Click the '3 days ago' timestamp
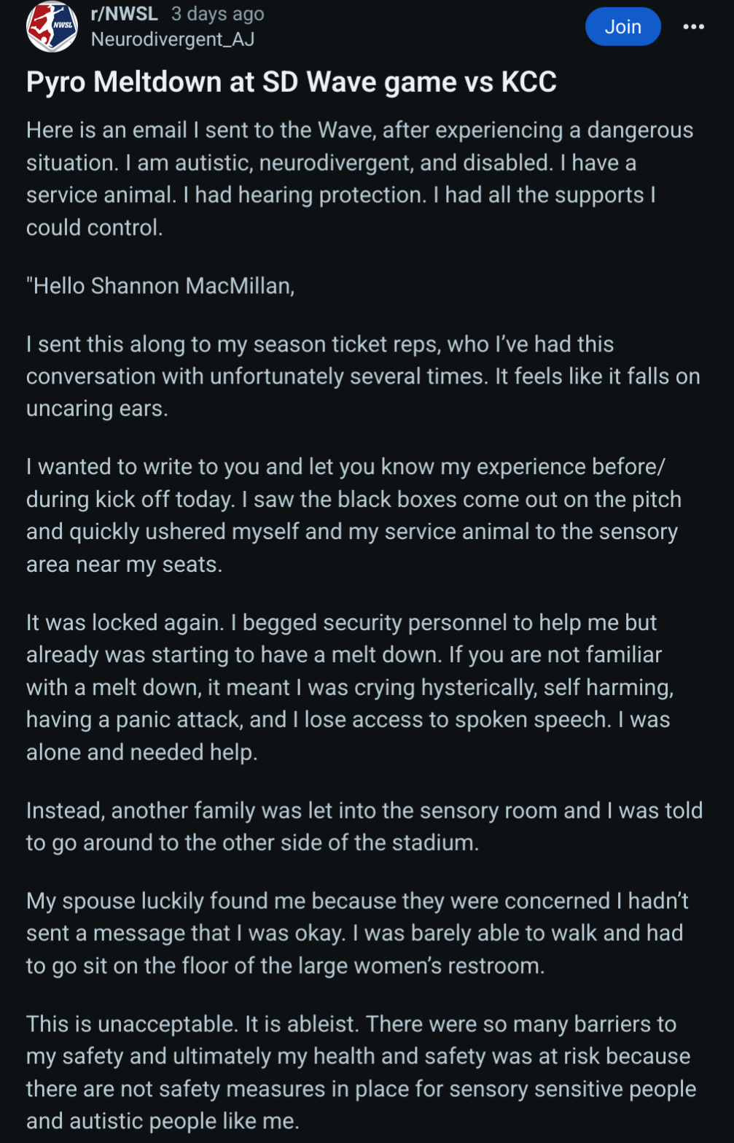 (x=218, y=14)
